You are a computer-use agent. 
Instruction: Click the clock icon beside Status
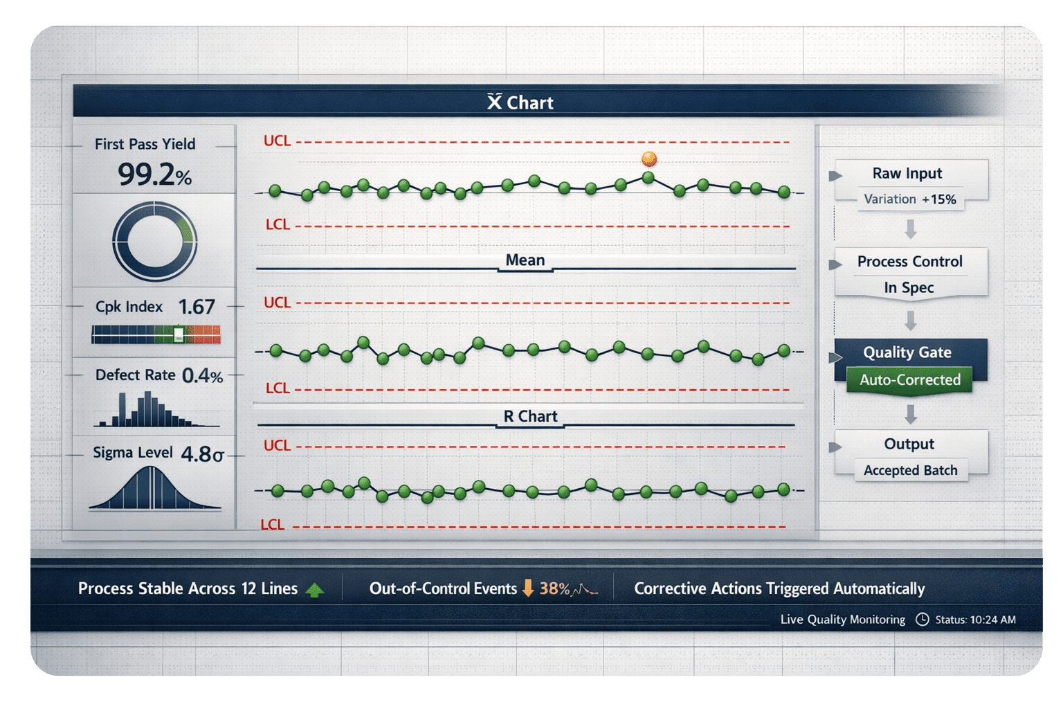pos(923,619)
